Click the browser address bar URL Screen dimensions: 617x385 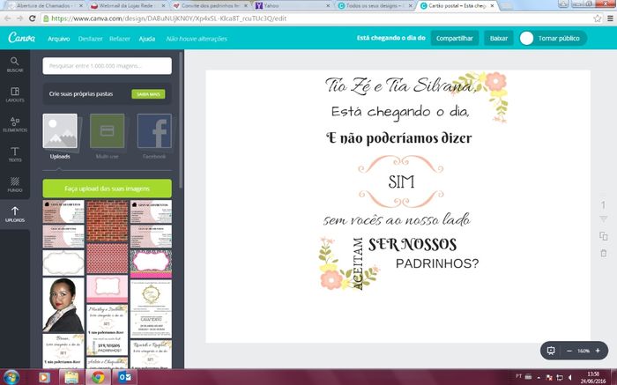pyautogui.click(x=169, y=19)
